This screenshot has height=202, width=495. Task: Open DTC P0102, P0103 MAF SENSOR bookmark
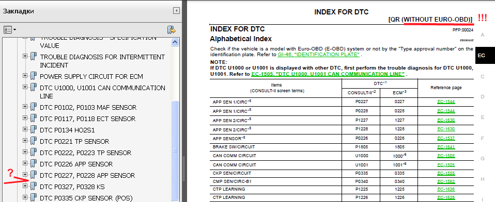point(88,108)
